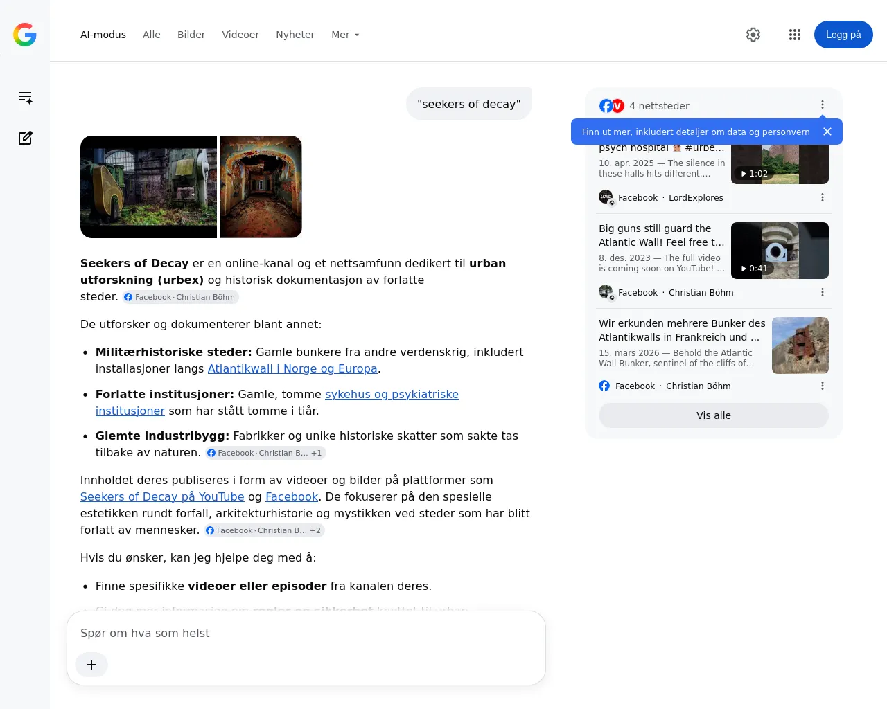Click the Vis alle button
This screenshot has height=709, width=887.
[x=714, y=415]
